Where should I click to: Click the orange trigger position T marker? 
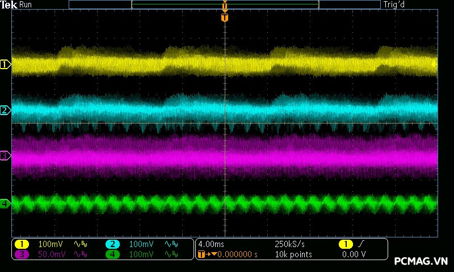[225, 18]
